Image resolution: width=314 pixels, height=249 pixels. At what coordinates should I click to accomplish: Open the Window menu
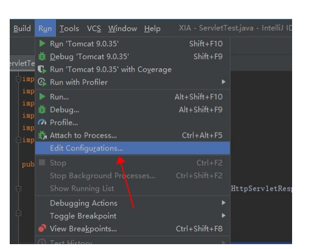(x=122, y=29)
